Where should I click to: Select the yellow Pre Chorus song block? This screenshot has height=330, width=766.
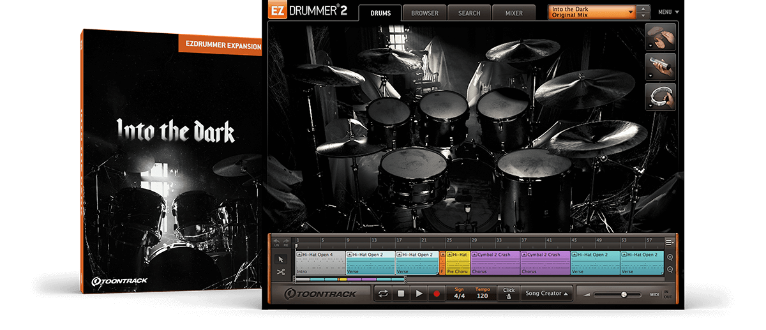click(x=458, y=263)
